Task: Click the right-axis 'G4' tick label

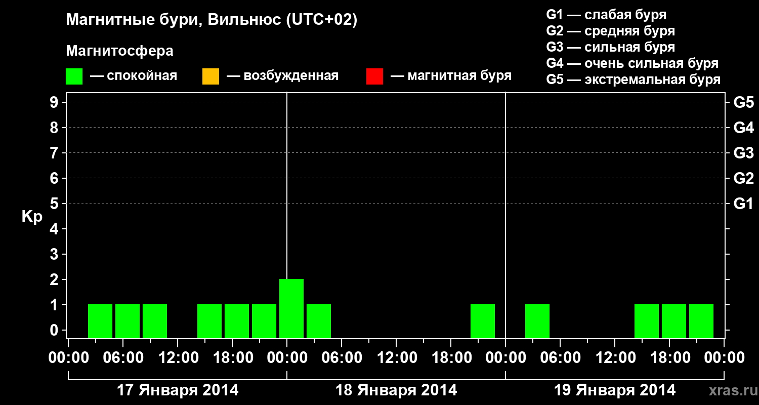Action: point(744,128)
